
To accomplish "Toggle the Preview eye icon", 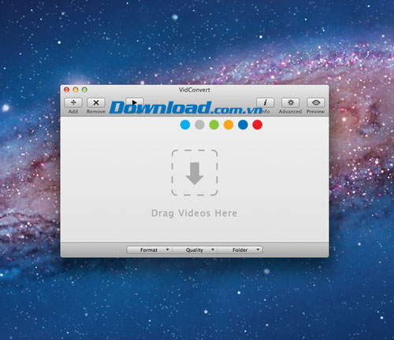I will pos(316,102).
